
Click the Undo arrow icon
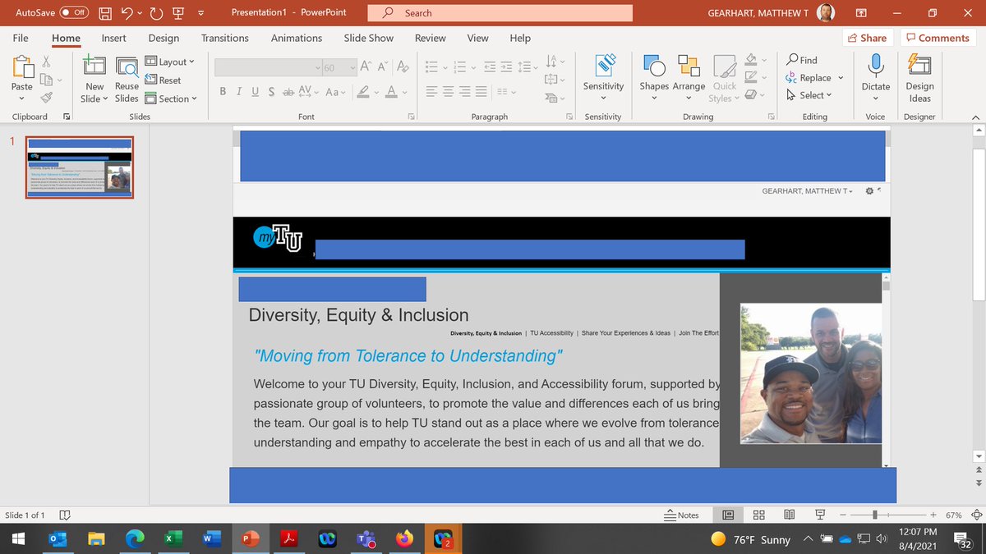pyautogui.click(x=127, y=13)
